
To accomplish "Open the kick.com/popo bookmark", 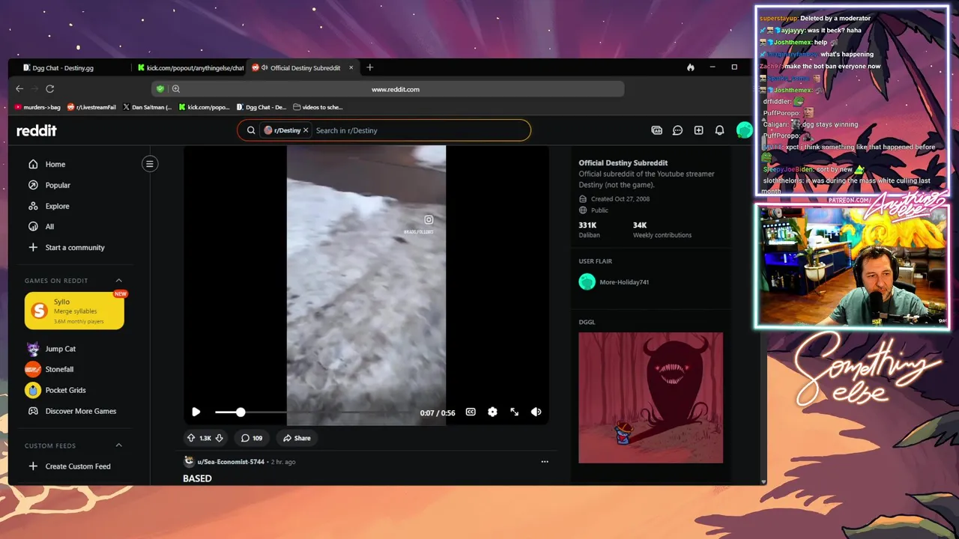I will tap(205, 107).
